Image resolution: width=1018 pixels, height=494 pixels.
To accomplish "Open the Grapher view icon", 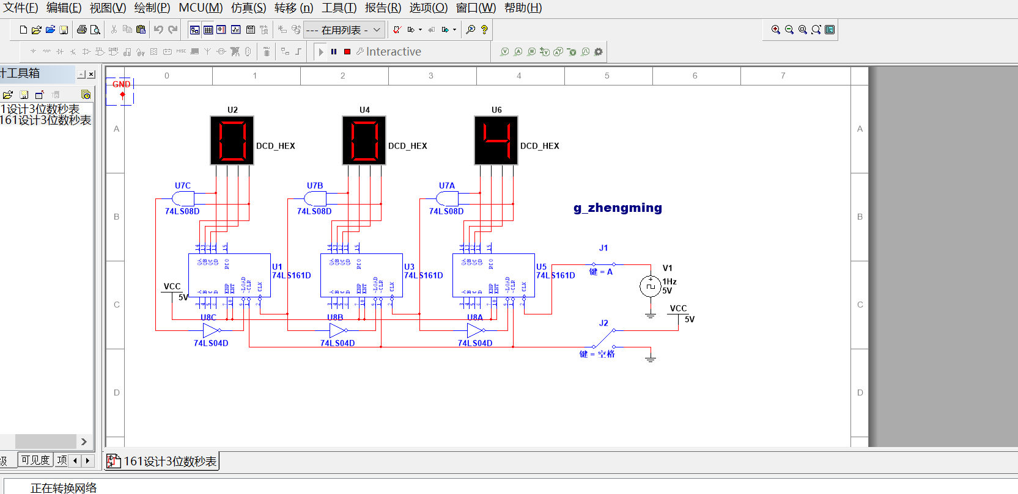I will tap(235, 29).
